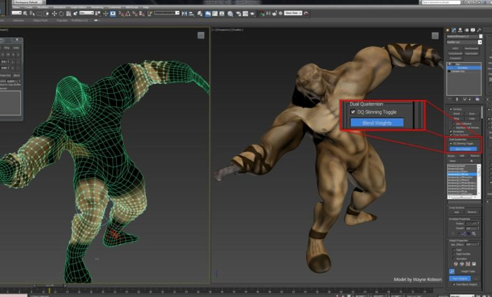The height and width of the screenshot is (297, 492).
Task: Open the Weight Tool wrench icon
Action: [451, 271]
